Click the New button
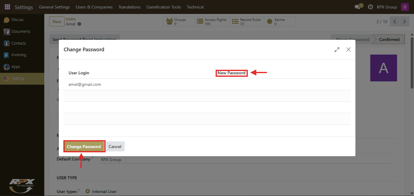The image size is (414, 196). [57, 22]
